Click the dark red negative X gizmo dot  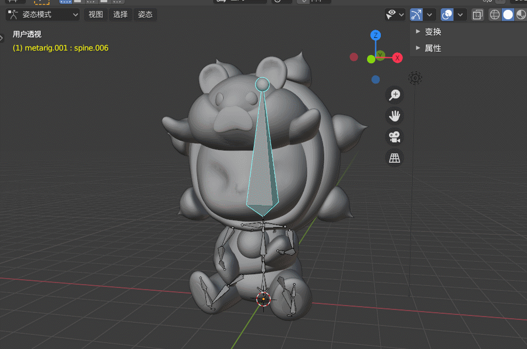pos(353,57)
